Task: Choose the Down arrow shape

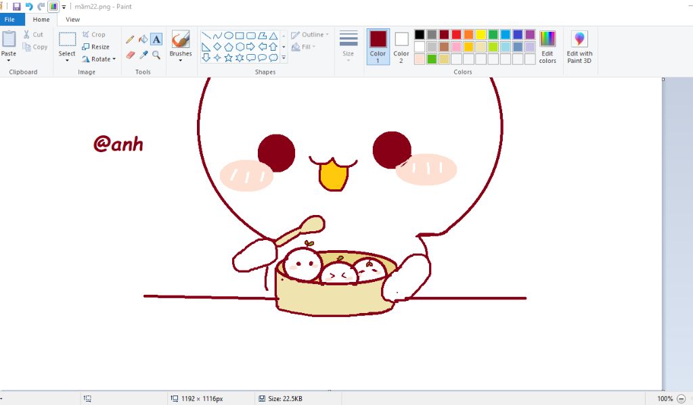Action: tap(206, 58)
